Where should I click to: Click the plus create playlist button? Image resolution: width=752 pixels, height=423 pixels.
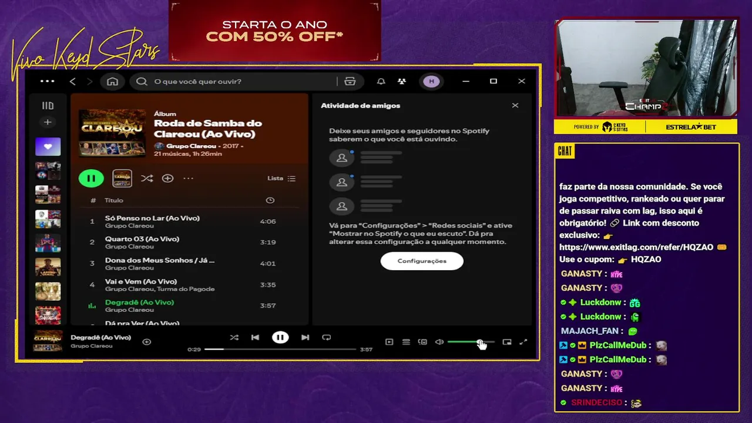[48, 122]
